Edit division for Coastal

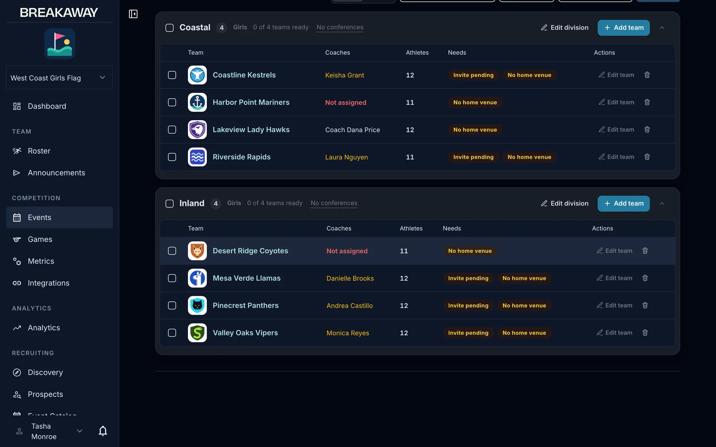(x=565, y=28)
